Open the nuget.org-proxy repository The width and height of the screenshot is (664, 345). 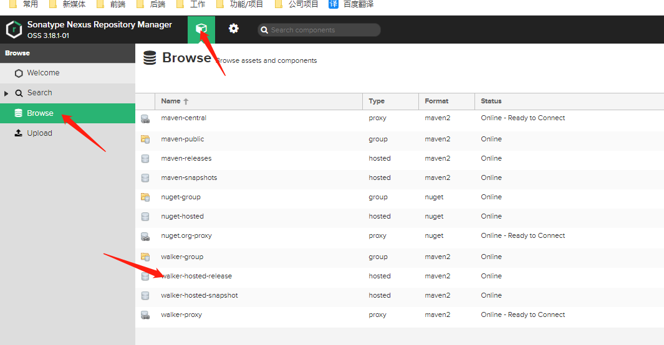[x=186, y=235]
